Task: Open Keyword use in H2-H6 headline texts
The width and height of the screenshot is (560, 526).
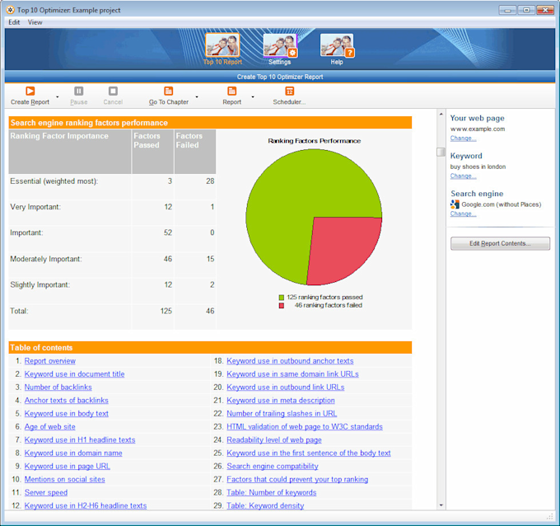Action: (x=86, y=505)
